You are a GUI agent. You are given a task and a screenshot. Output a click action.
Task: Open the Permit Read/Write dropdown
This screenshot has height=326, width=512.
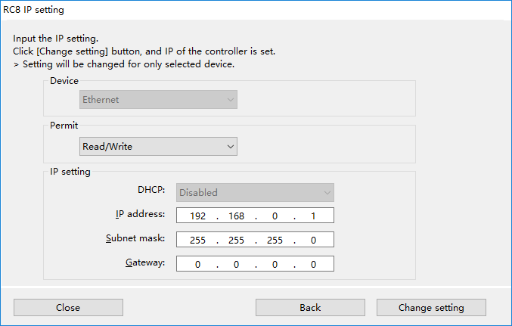click(158, 146)
